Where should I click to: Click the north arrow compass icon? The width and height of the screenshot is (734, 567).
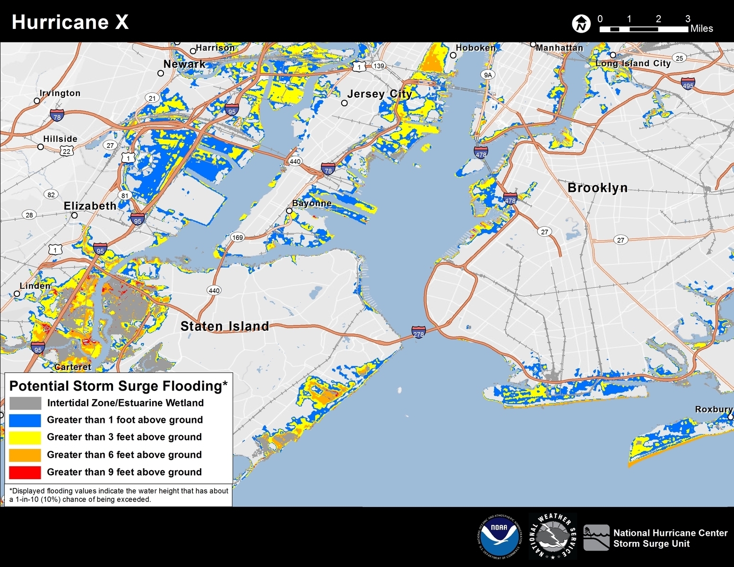tap(581, 23)
